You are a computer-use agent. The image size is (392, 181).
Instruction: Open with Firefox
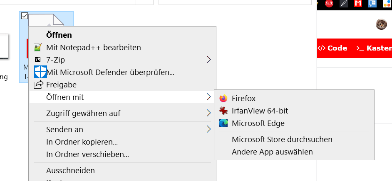pos(243,99)
